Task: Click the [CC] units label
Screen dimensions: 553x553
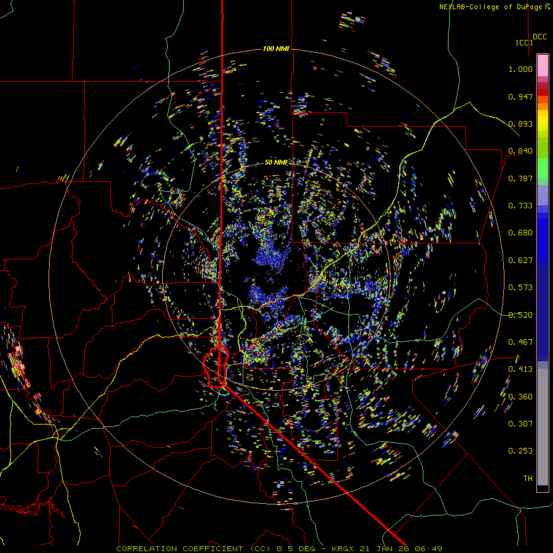Action: [524, 42]
